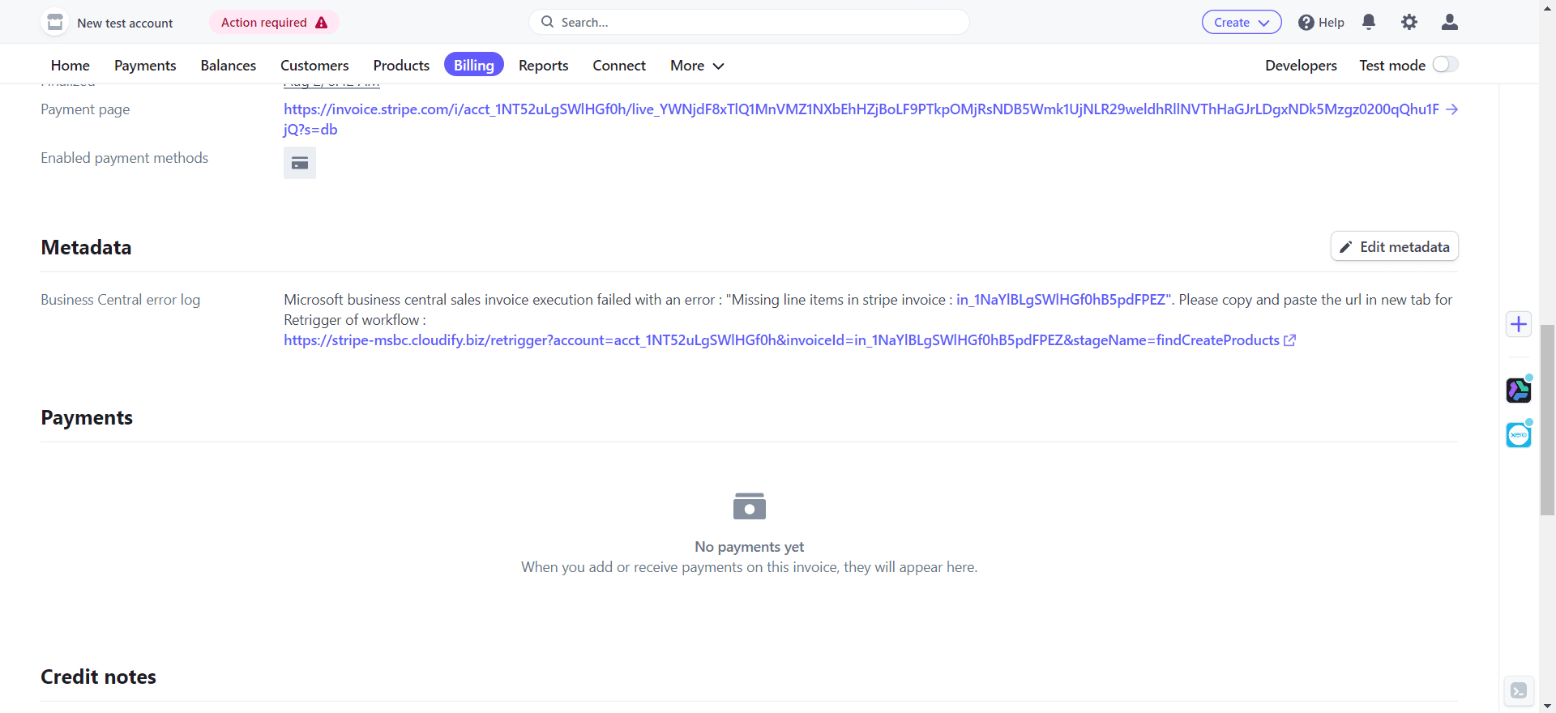Open the invoice.stripe.com payment page link
Viewport: 1556px width, 713px height.
(x=861, y=119)
